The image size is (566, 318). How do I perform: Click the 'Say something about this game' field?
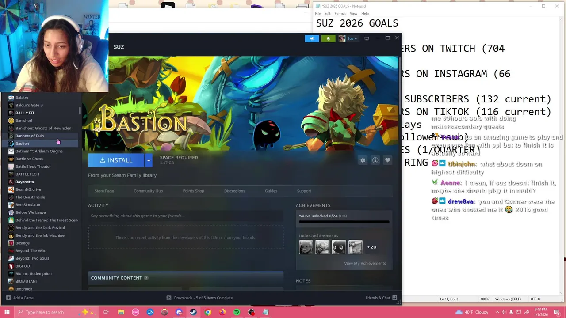(186, 216)
